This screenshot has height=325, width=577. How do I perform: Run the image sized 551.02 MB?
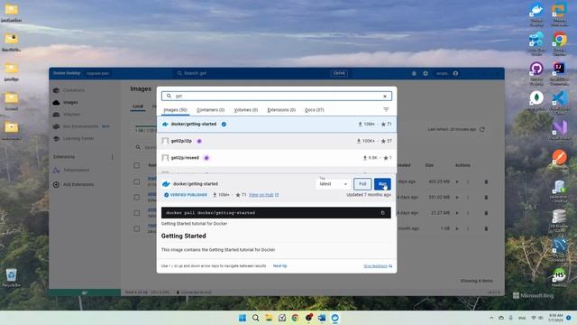point(457,198)
